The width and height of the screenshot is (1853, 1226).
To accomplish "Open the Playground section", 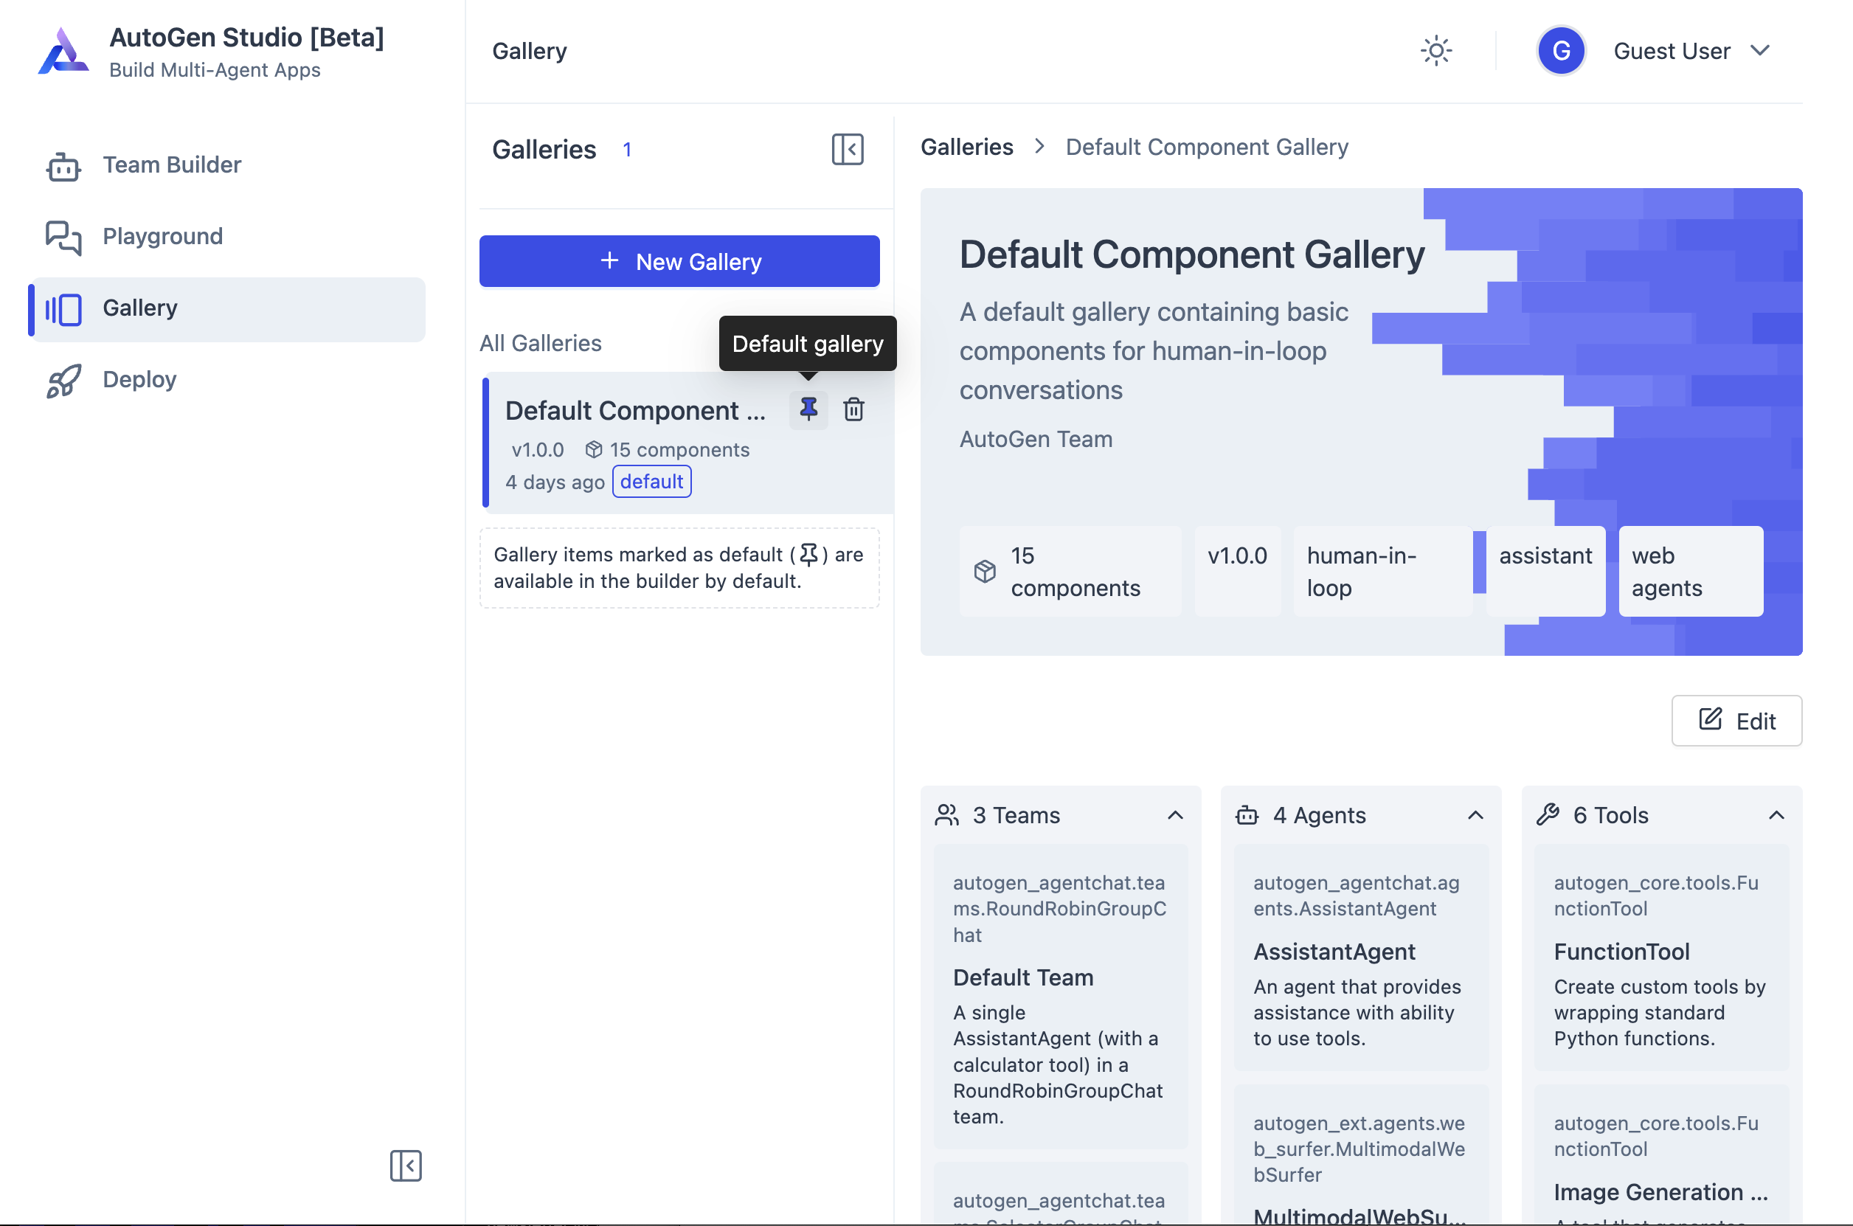I will tap(162, 236).
